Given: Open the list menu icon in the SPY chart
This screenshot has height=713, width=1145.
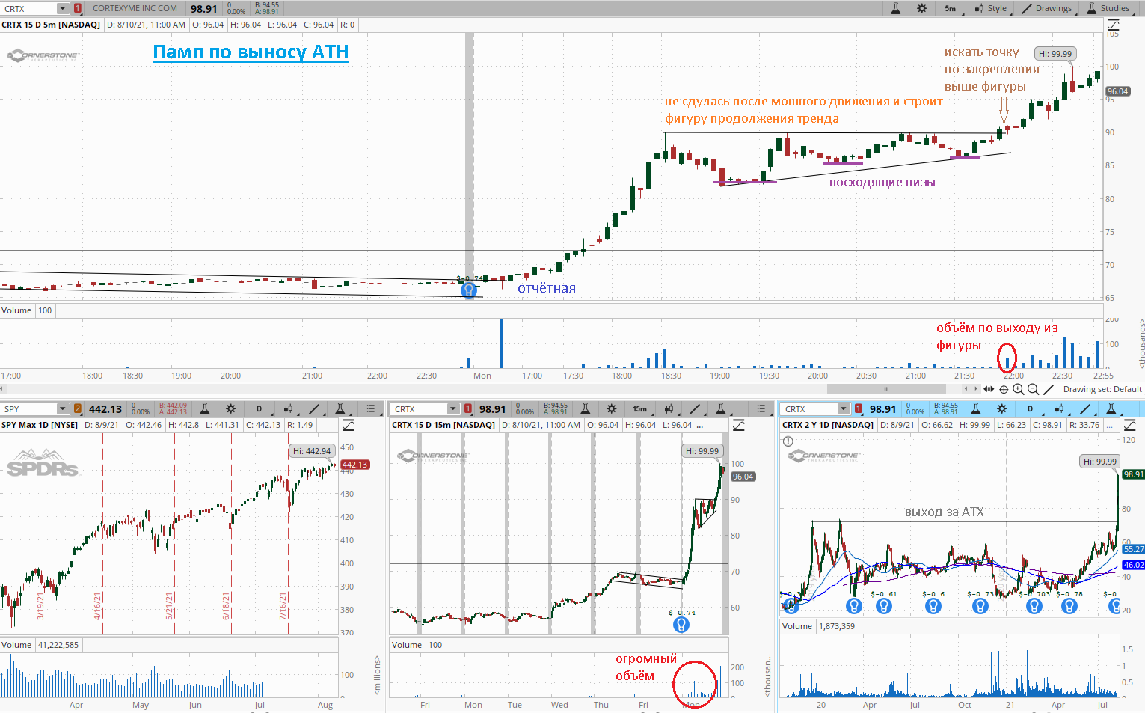Looking at the screenshot, I should pyautogui.click(x=371, y=409).
